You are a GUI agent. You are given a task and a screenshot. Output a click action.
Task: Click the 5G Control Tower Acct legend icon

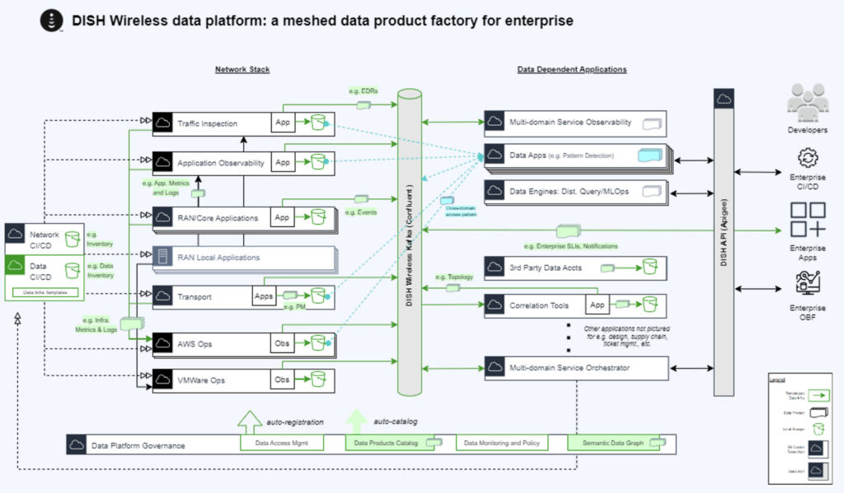818,449
